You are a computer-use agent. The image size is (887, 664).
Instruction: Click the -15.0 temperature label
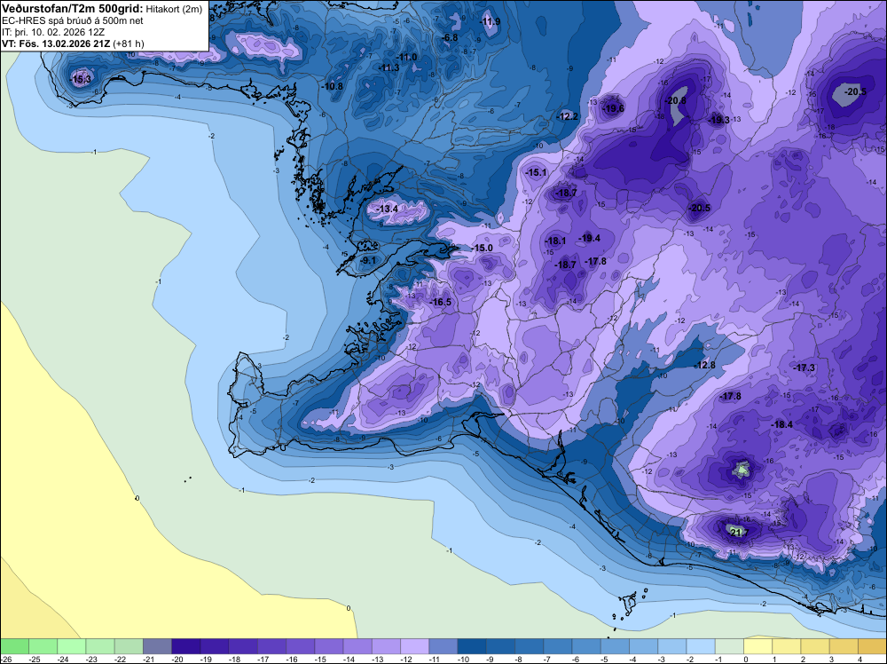(482, 248)
